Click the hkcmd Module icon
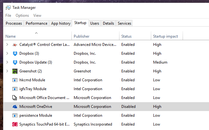This screenshot has width=209, height=130. tap(15, 80)
